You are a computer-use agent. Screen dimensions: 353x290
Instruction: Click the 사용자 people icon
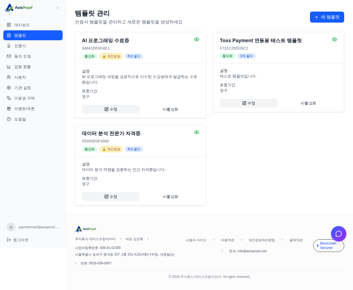(x=9, y=77)
